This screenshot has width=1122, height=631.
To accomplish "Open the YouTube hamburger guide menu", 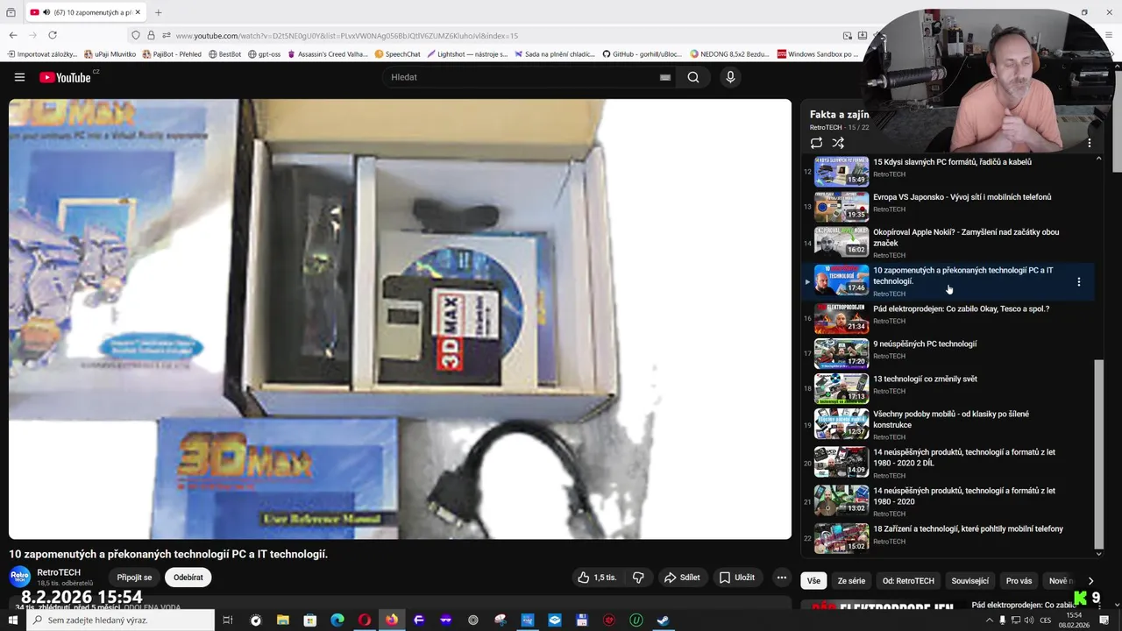I will coord(19,77).
